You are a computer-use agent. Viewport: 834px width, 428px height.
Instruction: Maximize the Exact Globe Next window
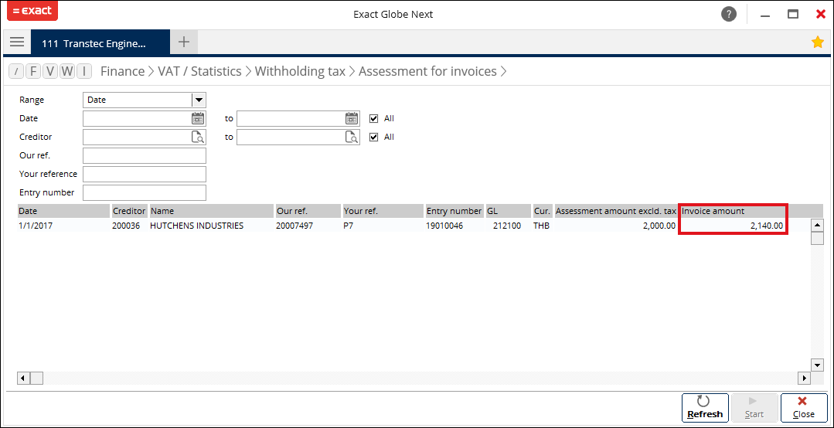click(793, 15)
